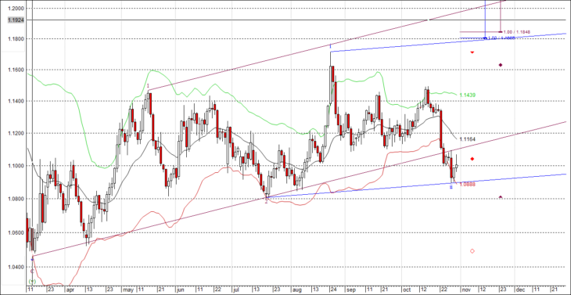The width and height of the screenshot is (571, 295).
Task: Click the dec date axis label
Action: pyautogui.click(x=520, y=290)
